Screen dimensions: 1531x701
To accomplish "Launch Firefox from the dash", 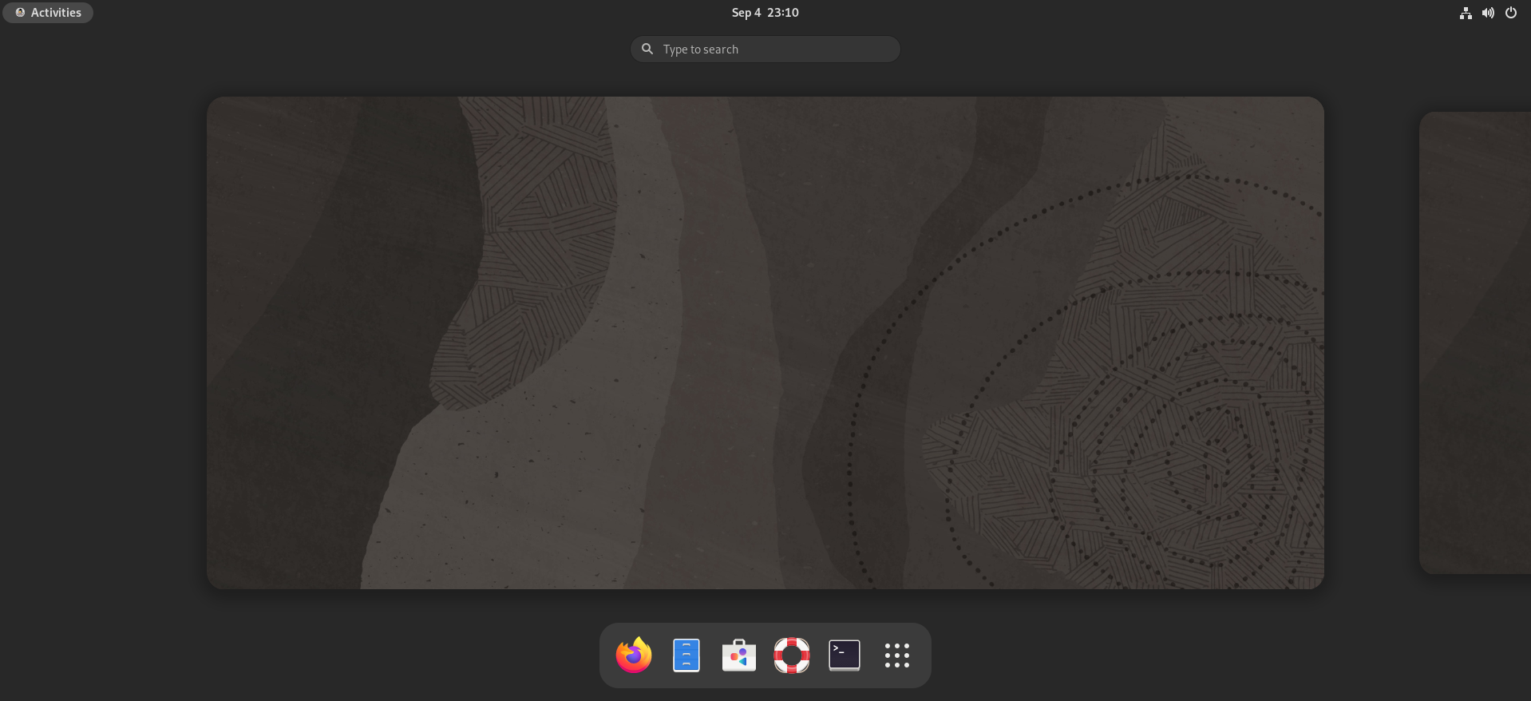I will [x=634, y=655].
